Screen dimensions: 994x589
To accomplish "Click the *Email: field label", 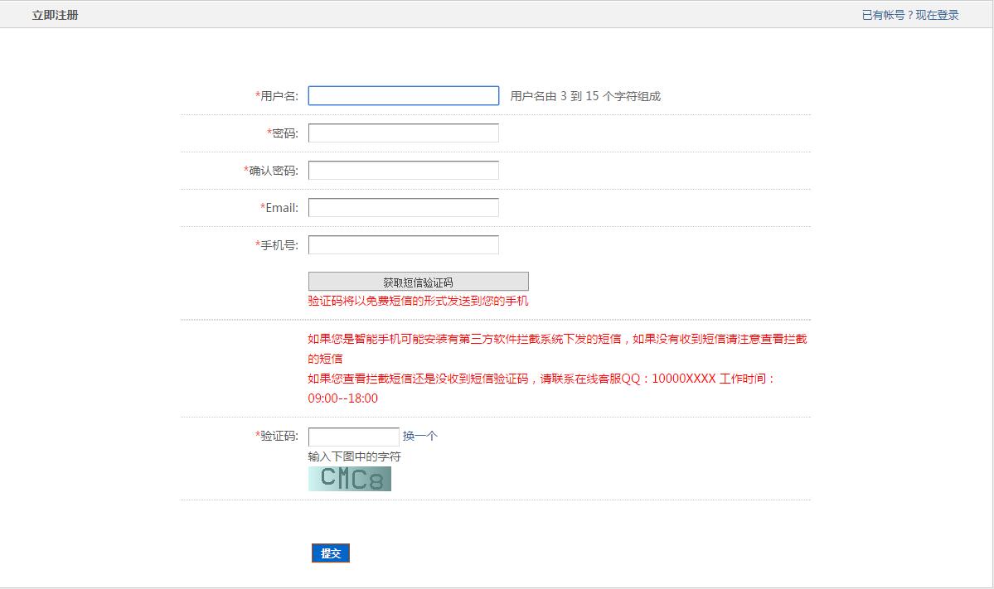I will pos(279,208).
